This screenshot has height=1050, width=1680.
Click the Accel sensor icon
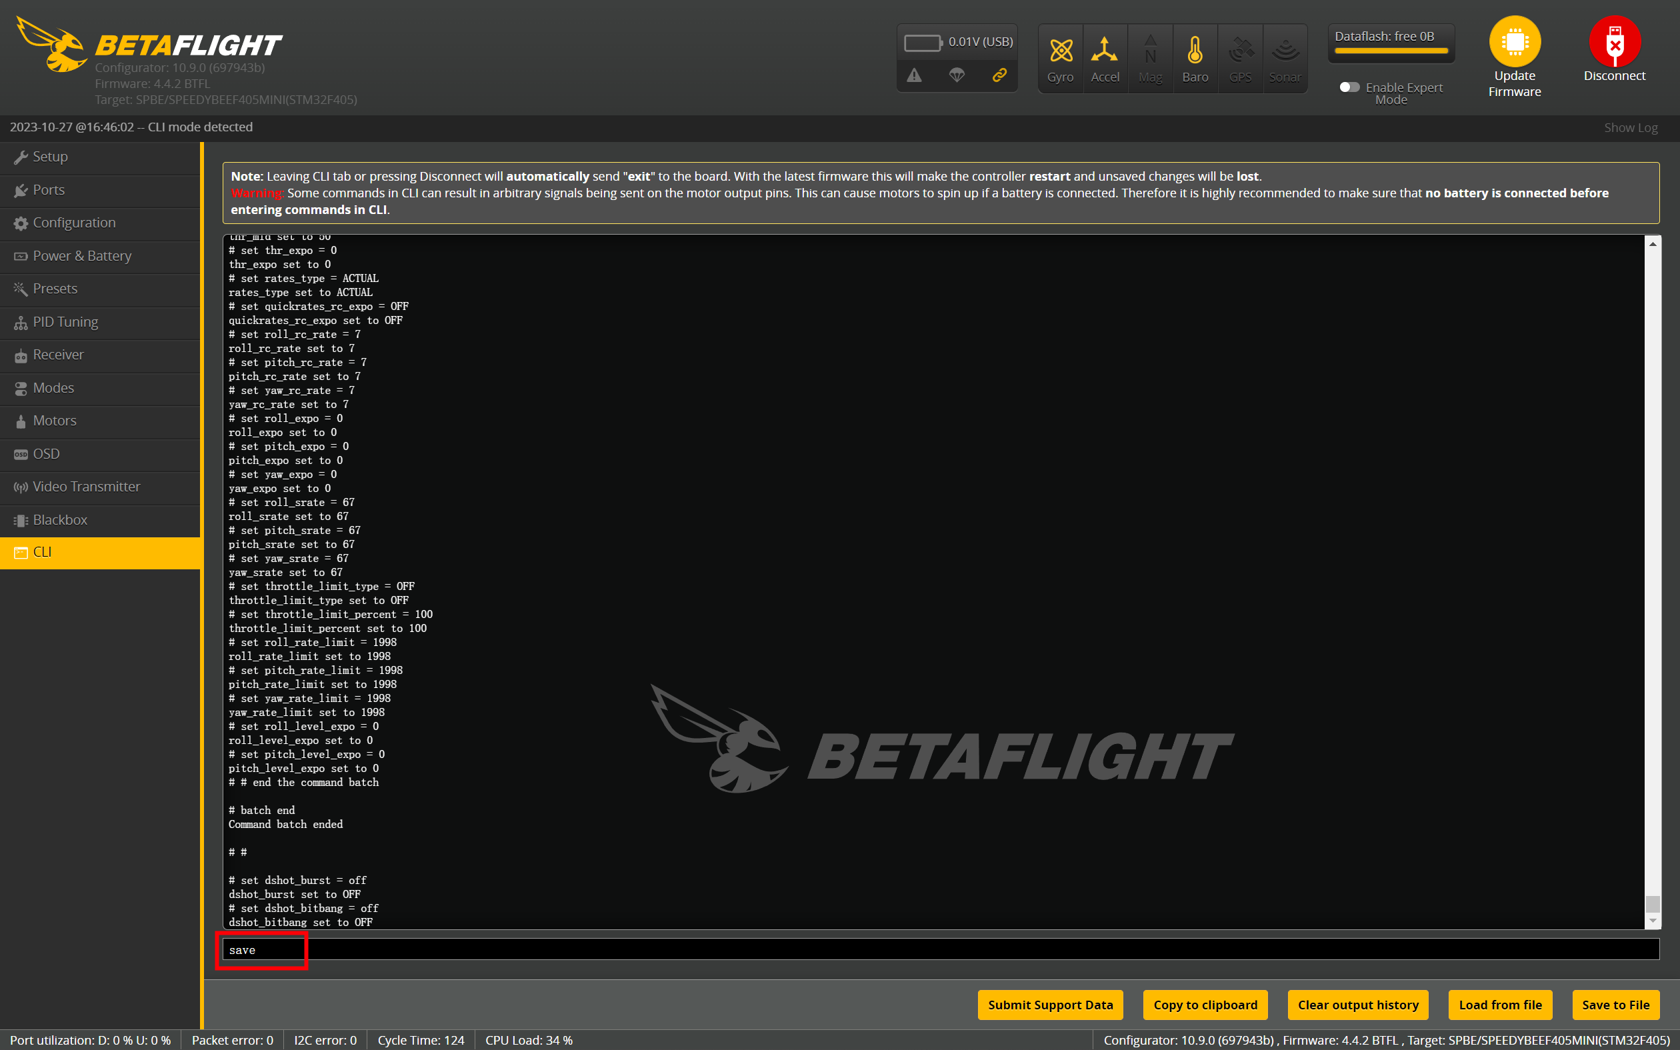click(1105, 50)
